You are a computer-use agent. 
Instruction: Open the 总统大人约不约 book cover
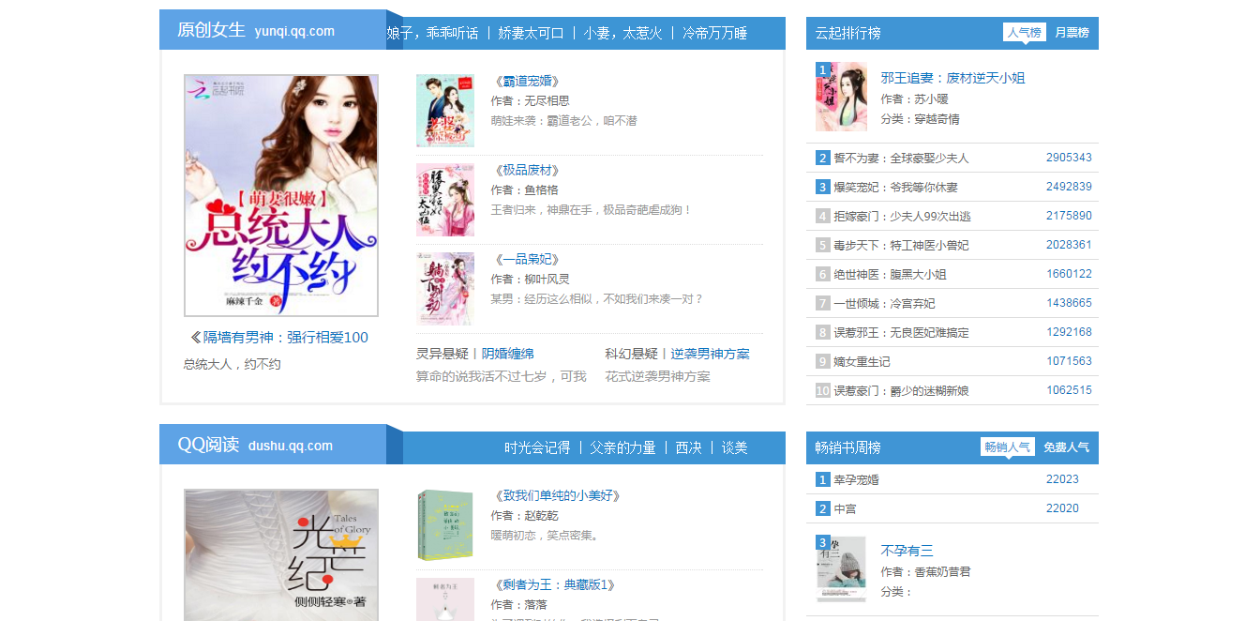pyautogui.click(x=281, y=195)
